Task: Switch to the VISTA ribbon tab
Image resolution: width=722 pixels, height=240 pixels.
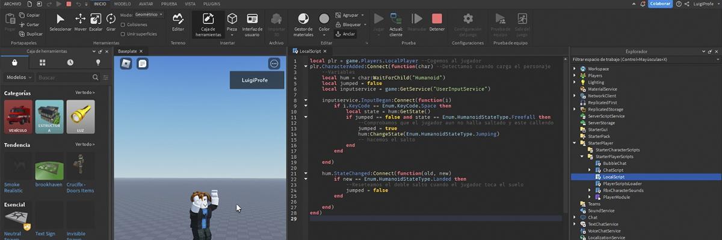Action: (x=190, y=4)
